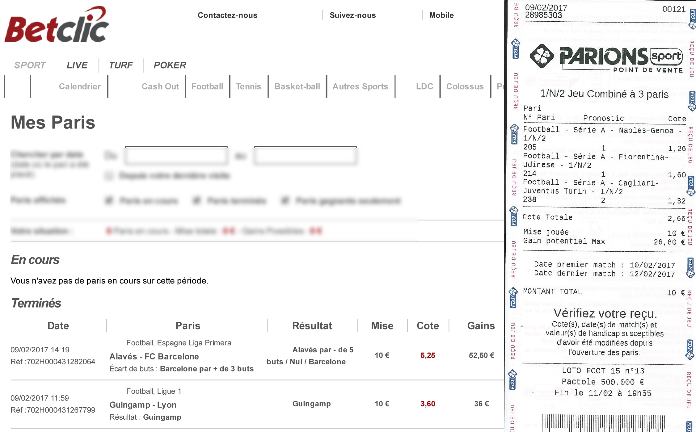Click the Mise column header
Image resolution: width=696 pixels, height=432 pixels.
click(382, 326)
